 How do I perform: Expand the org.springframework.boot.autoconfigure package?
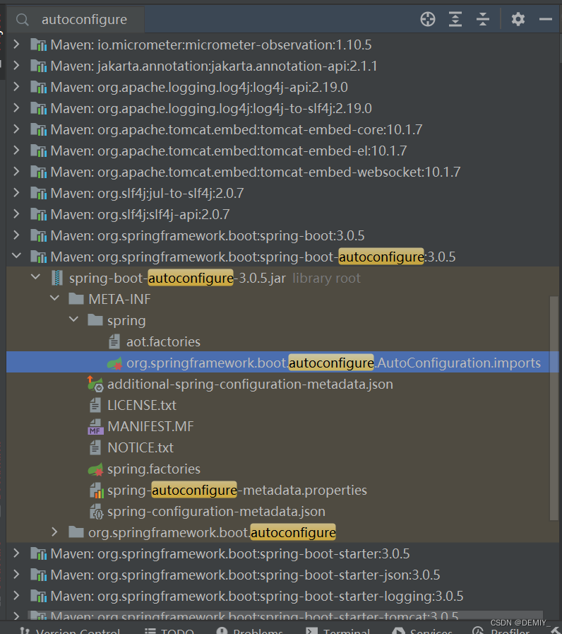(x=54, y=532)
